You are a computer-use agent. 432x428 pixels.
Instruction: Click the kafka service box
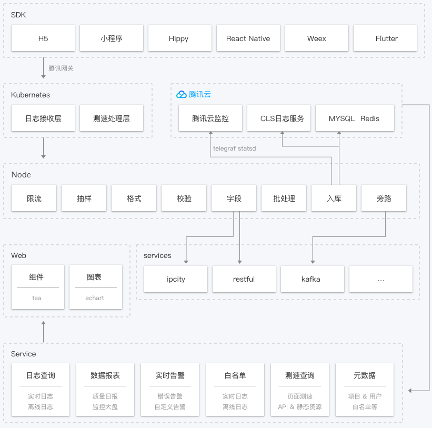(313, 279)
